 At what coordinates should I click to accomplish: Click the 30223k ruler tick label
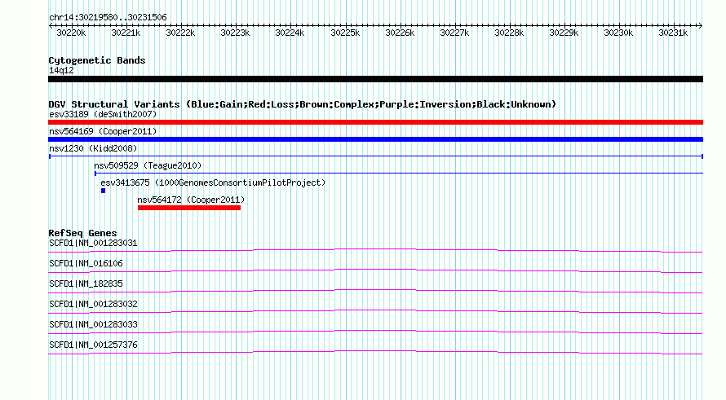tap(235, 33)
